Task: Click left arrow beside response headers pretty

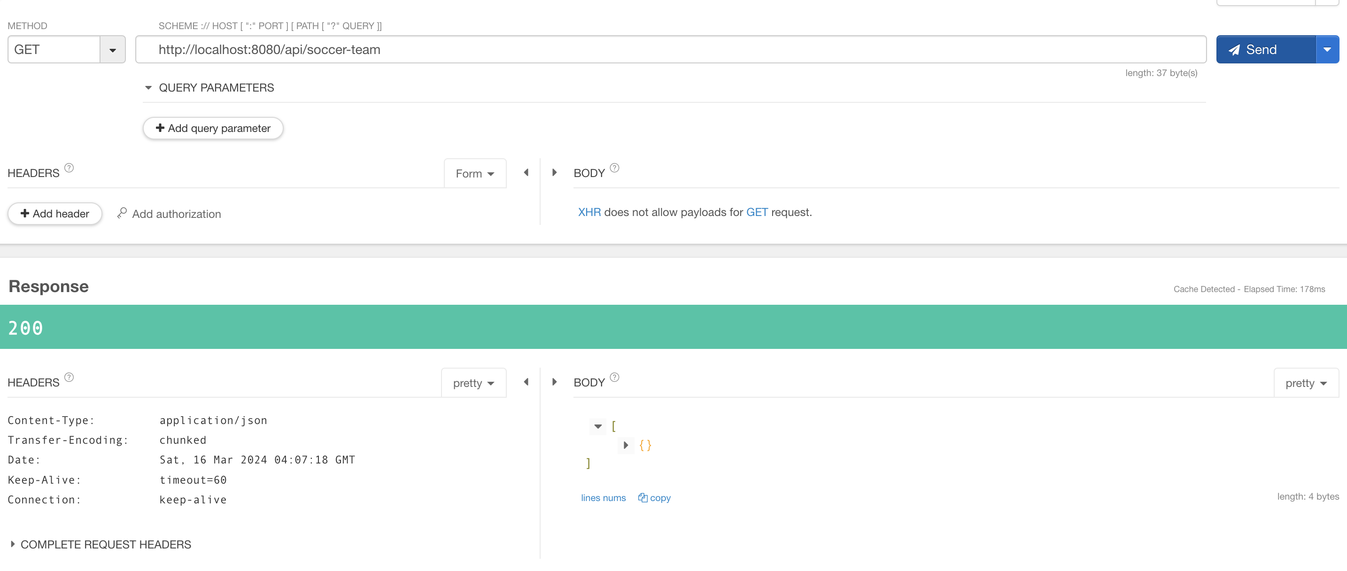Action: click(526, 382)
